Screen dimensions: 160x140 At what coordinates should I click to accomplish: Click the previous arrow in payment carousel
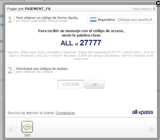[11, 128]
